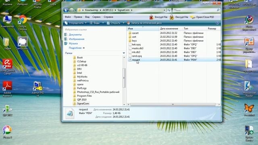Viewport: 258px width, 145px height.
Task: Click the Decrypt File unlock icon
Action: click(172, 17)
